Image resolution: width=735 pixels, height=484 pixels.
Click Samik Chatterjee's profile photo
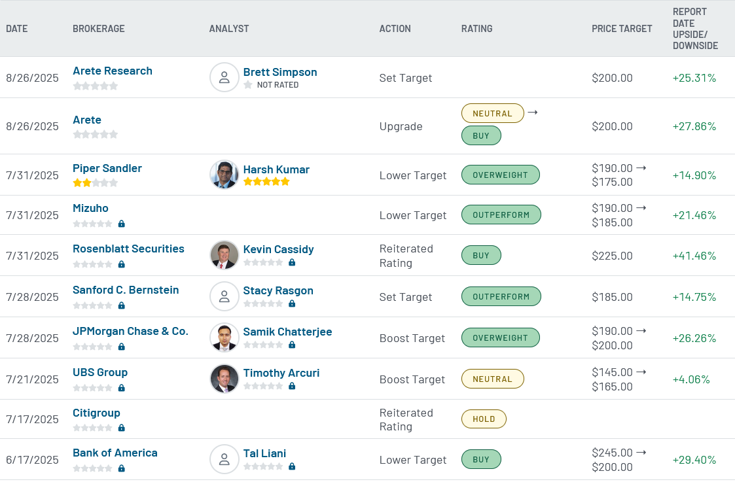(224, 337)
